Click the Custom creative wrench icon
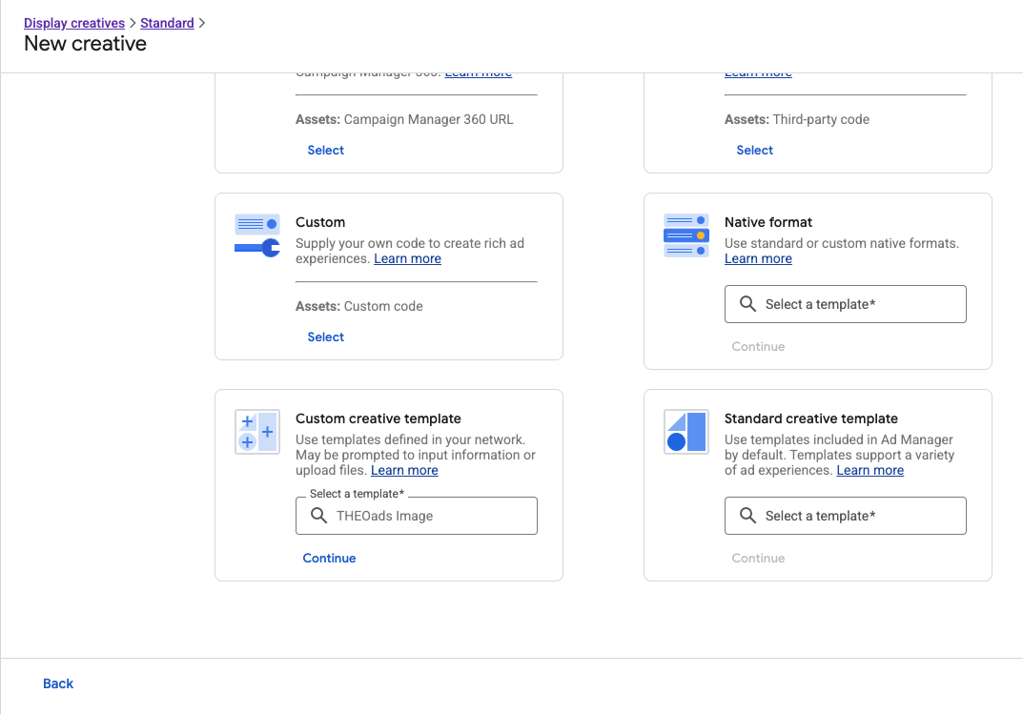Viewport: 1023px width, 714px height. pos(256,236)
